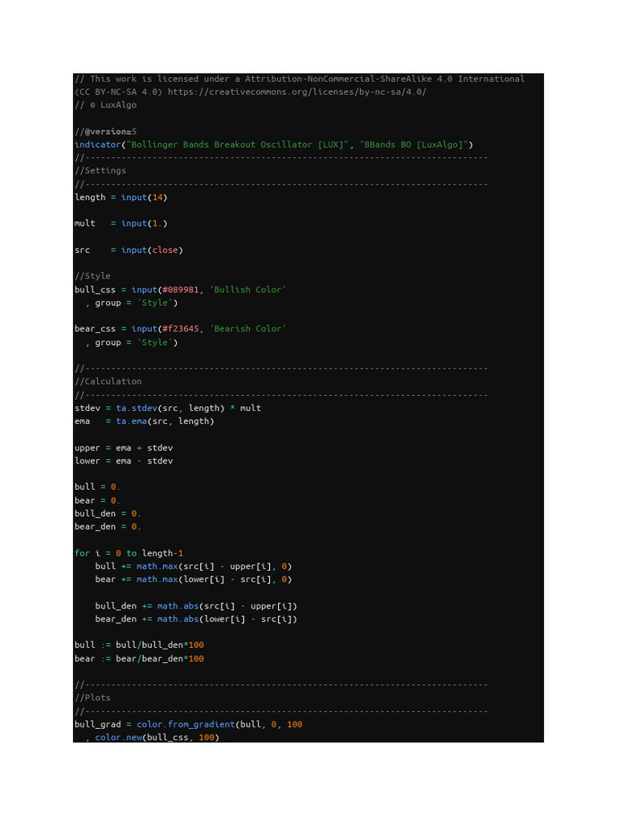617x822 pixels.
Task: Click 'ta.stdev' in the stdev line
Action: click(x=137, y=409)
